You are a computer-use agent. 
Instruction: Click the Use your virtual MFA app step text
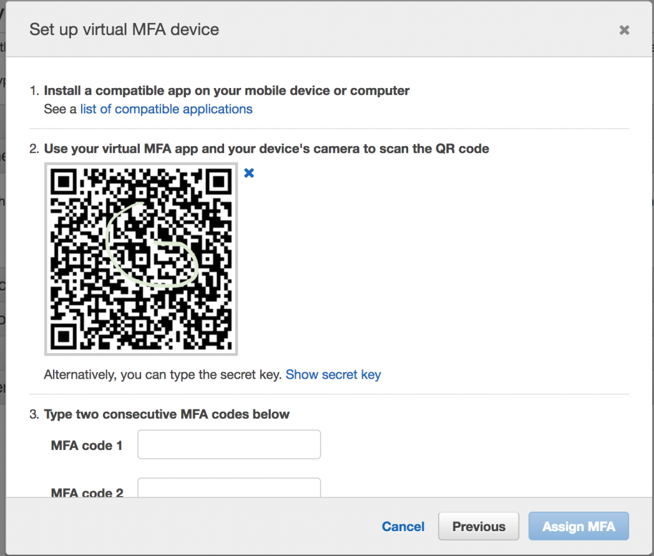tap(266, 149)
